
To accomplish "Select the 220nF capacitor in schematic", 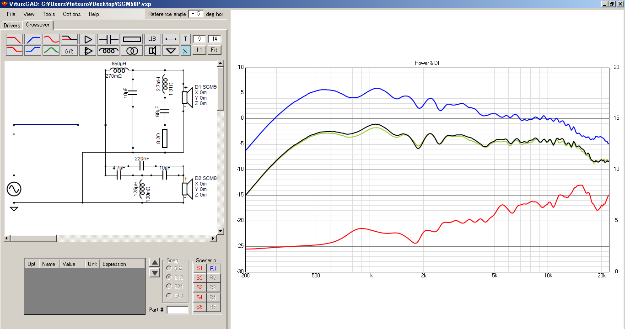I will [x=142, y=165].
